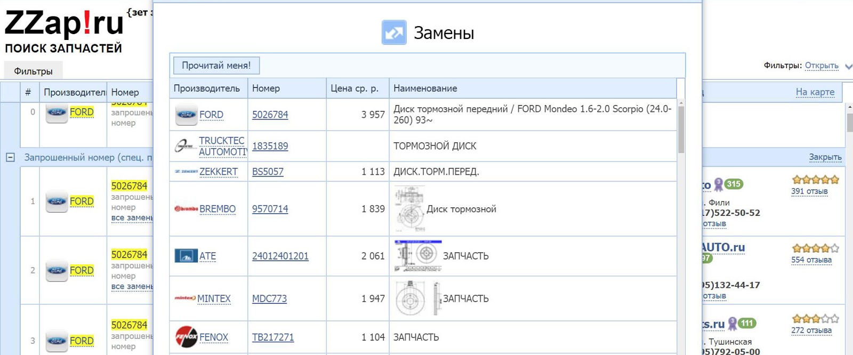Open the ZEKKERT manufacturer link
This screenshot has height=355, width=853.
pyautogui.click(x=219, y=172)
